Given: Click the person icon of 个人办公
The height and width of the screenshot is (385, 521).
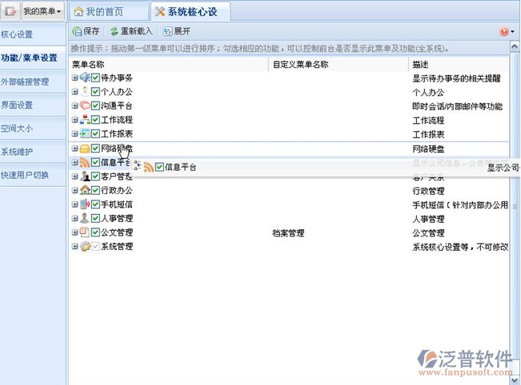Looking at the screenshot, I should tap(85, 92).
